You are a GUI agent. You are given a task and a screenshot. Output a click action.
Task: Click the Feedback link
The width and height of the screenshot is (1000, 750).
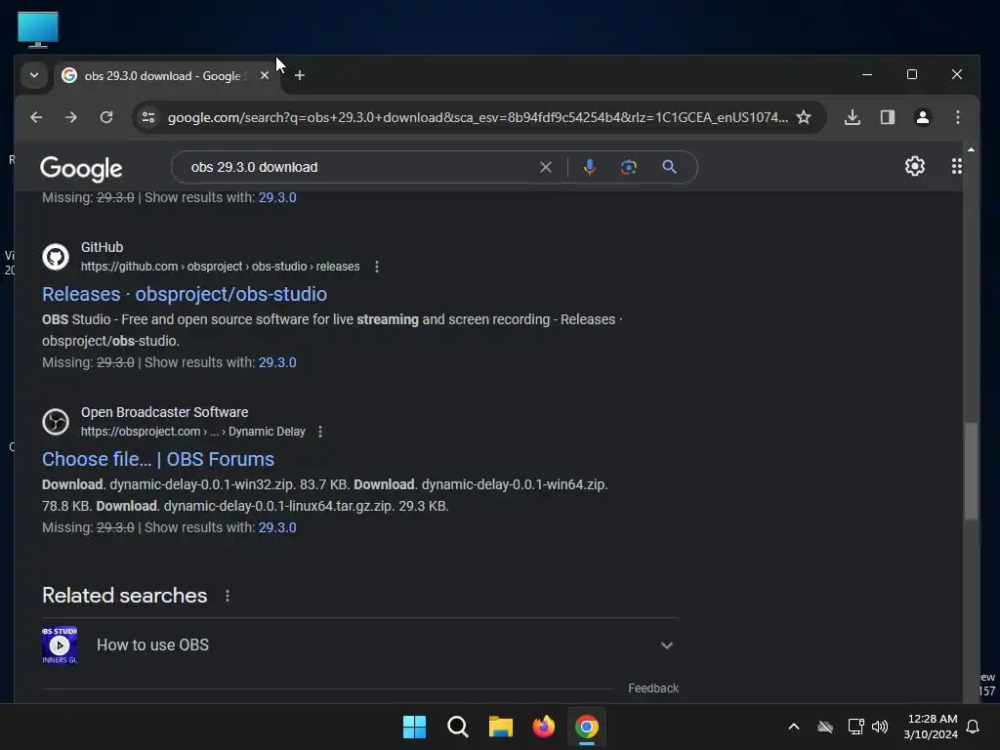coord(653,688)
